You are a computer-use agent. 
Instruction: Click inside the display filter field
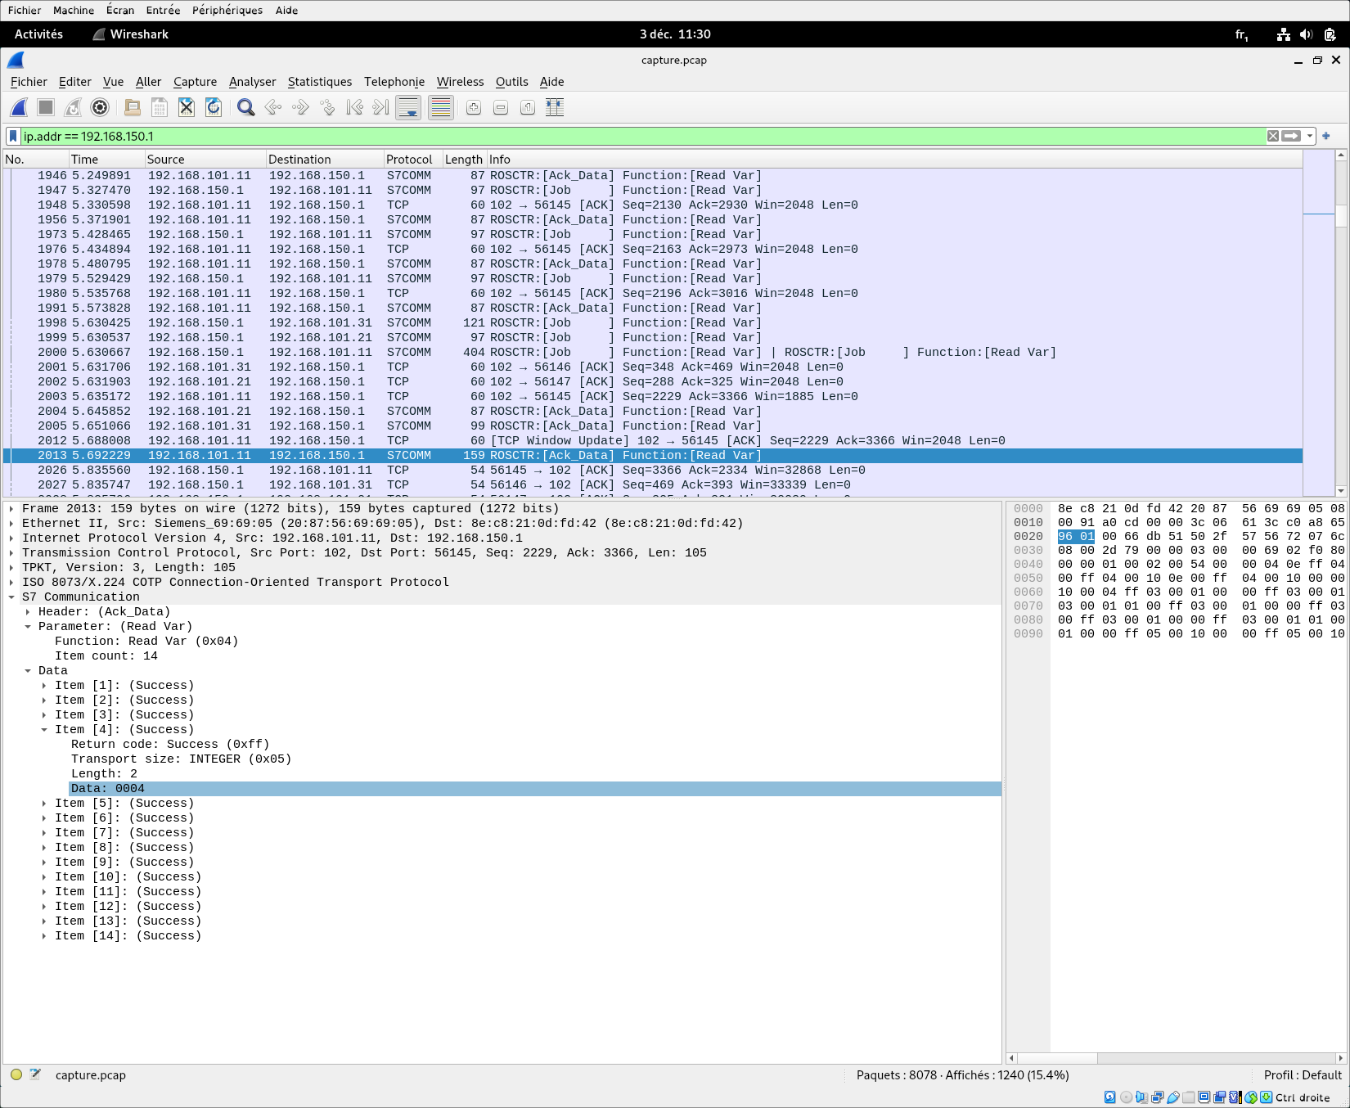click(642, 136)
